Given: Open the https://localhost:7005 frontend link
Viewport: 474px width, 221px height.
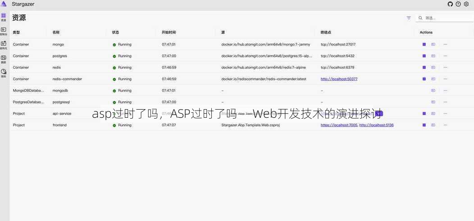Looking at the screenshot, I should click(x=339, y=125).
